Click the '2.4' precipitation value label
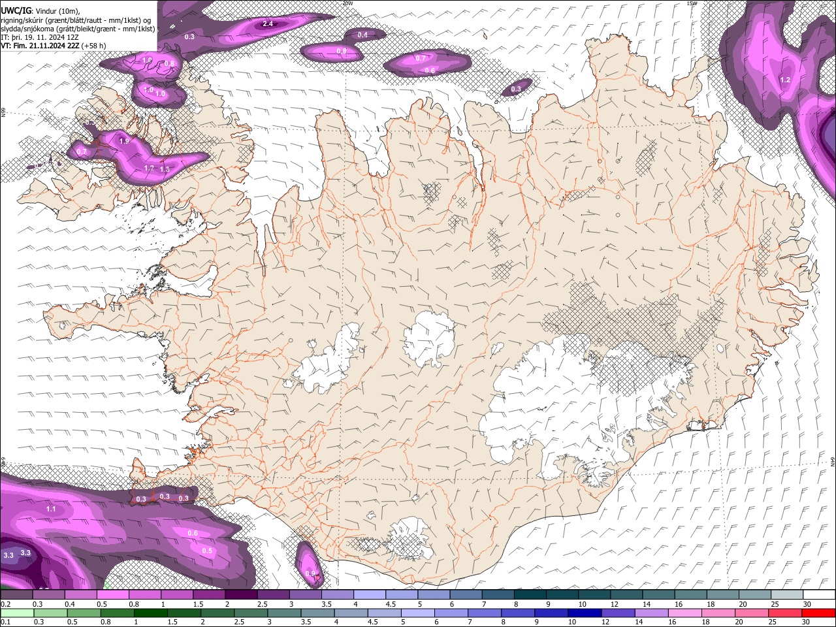 click(x=268, y=24)
